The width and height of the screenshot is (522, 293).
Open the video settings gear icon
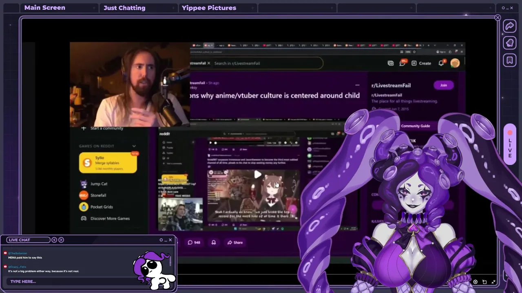(x=475, y=282)
